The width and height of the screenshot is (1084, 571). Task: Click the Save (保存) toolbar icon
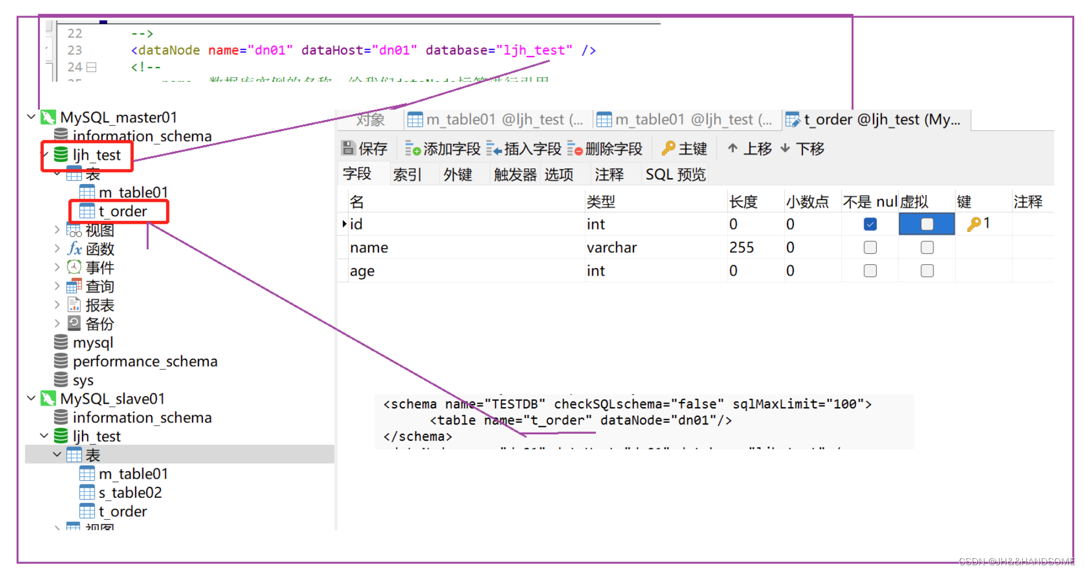(348, 148)
